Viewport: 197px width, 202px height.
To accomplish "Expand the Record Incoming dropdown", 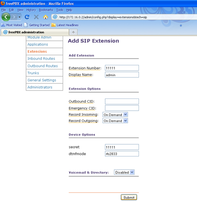I will pyautogui.click(x=115, y=114).
